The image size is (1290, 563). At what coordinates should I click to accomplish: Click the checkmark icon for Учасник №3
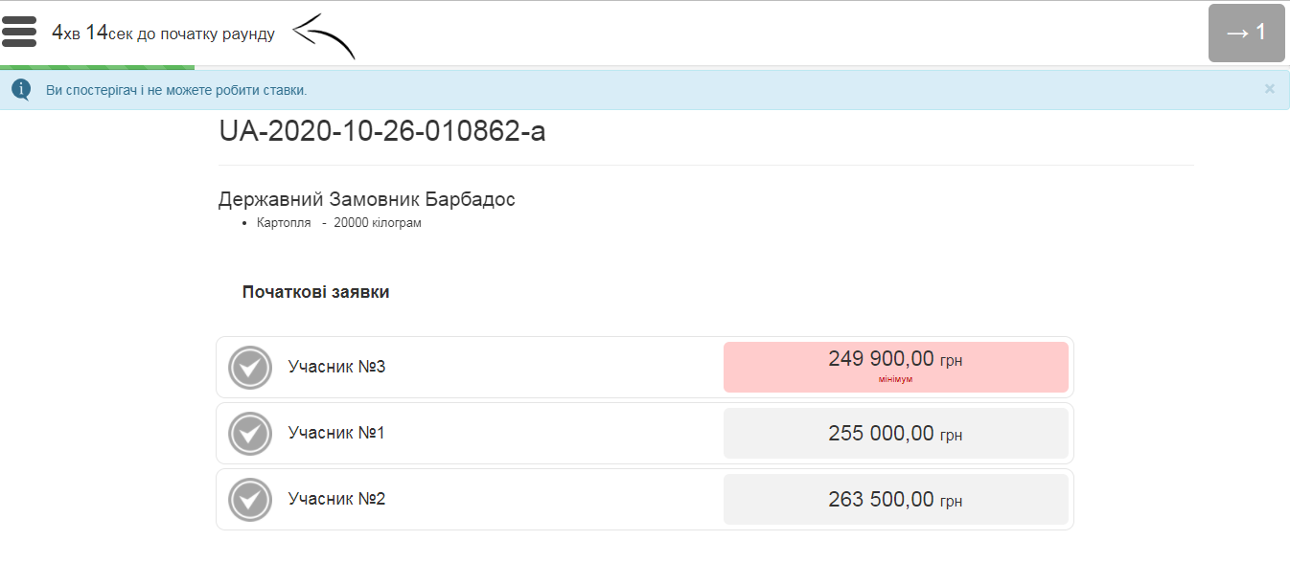pos(250,368)
